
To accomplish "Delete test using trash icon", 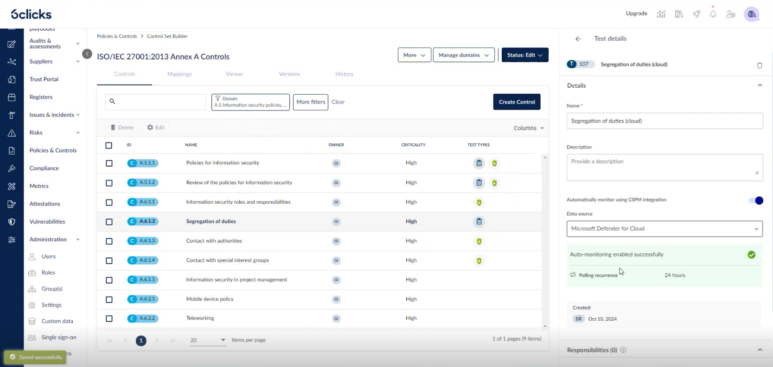I will click(x=759, y=65).
